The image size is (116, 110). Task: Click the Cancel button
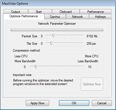pyautogui.click(x=102, y=103)
